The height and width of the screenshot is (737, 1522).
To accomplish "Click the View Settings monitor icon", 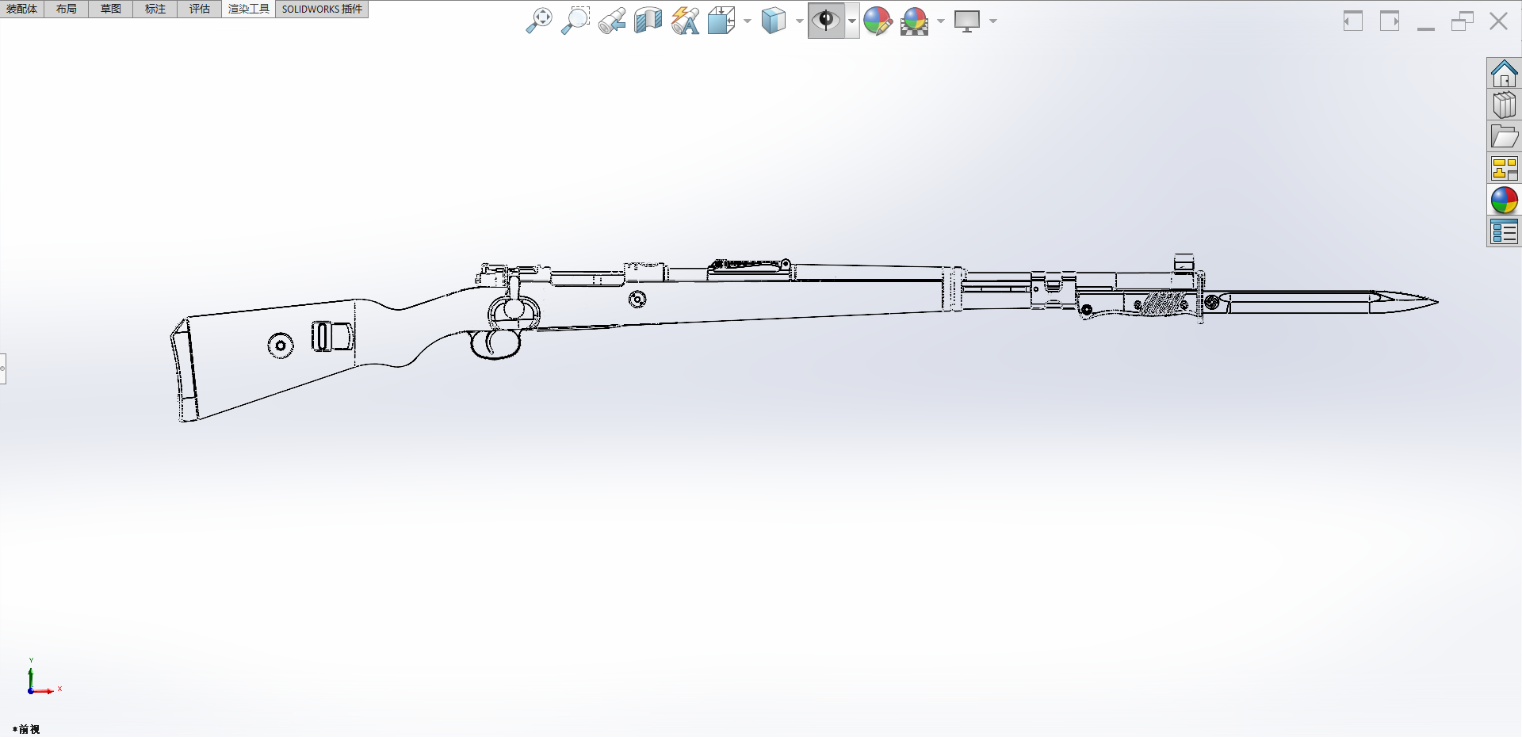I will coord(967,21).
